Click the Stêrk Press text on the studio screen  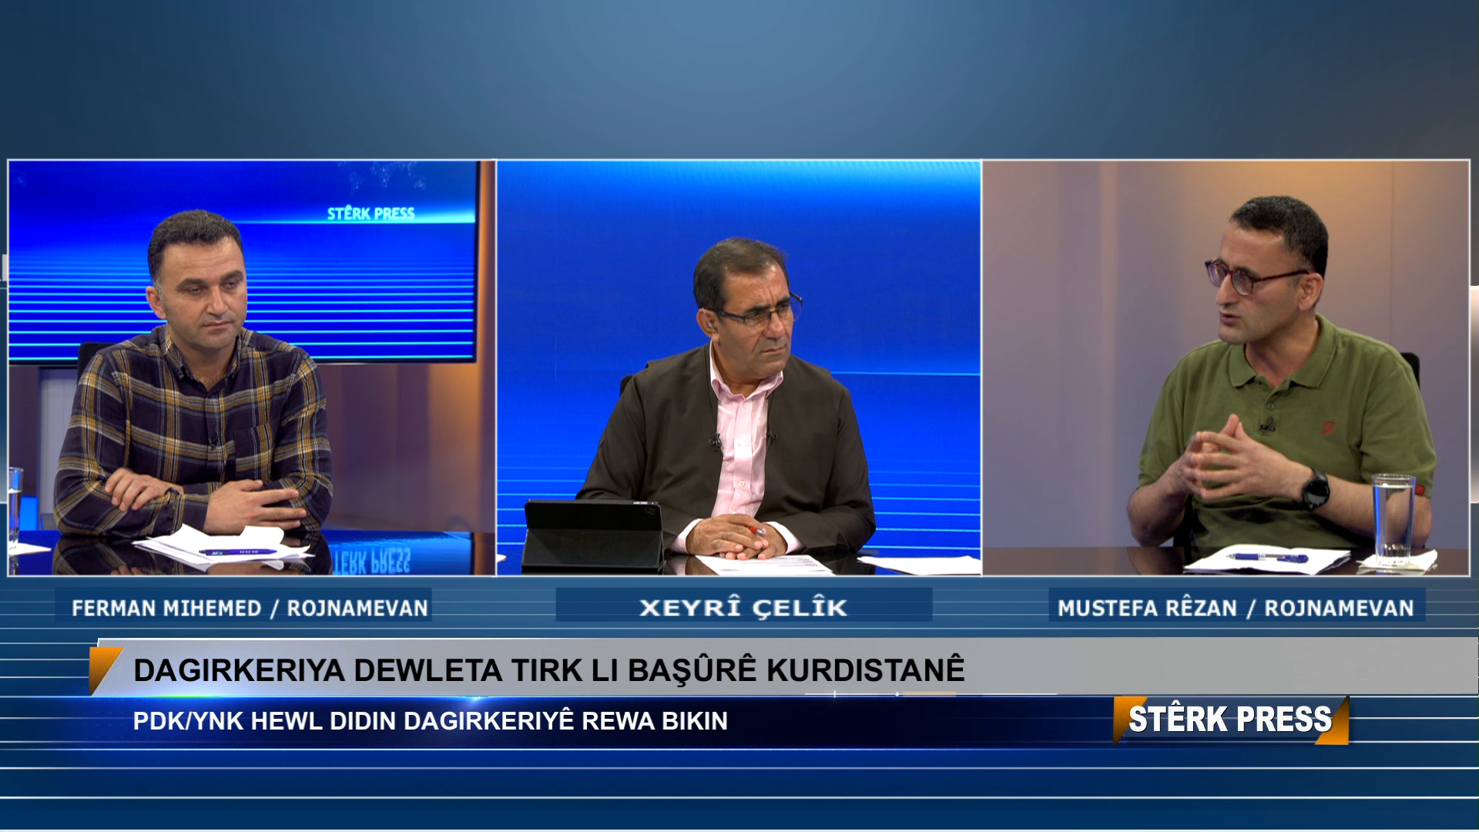[x=371, y=213]
